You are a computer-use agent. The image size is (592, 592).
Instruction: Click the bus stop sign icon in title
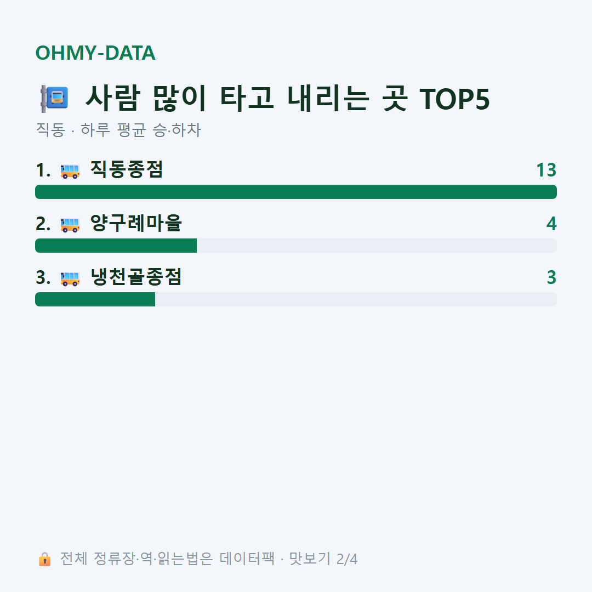tap(55, 99)
